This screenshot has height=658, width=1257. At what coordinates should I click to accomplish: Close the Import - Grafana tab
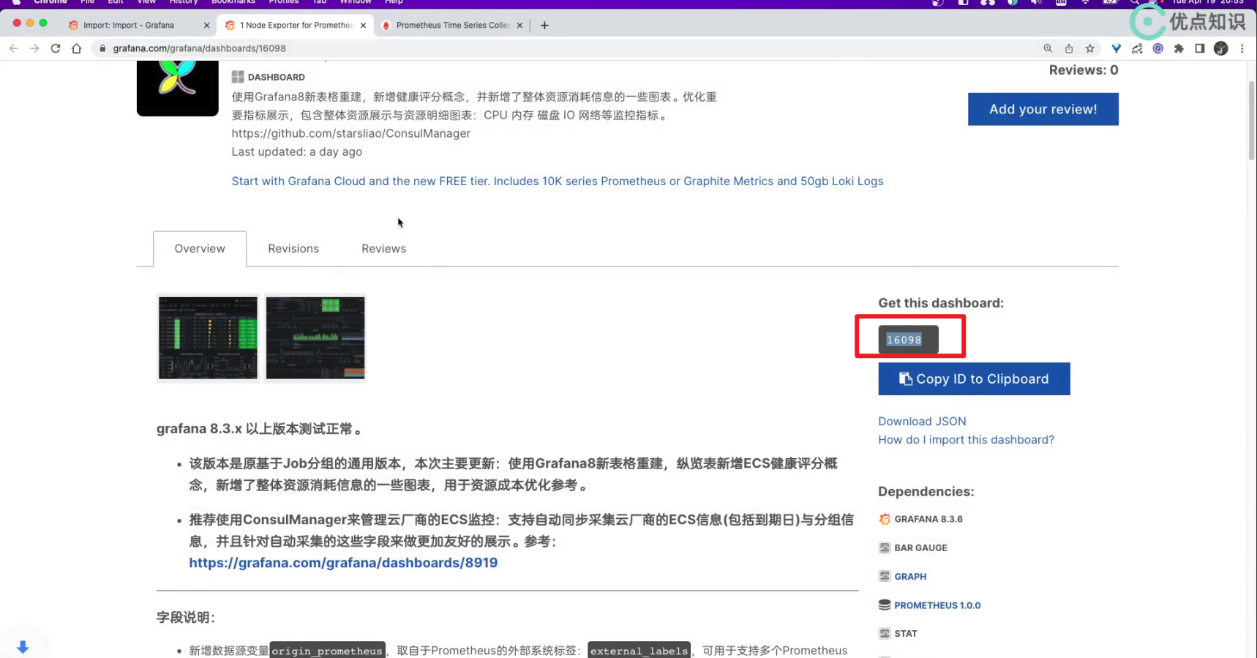(x=206, y=25)
